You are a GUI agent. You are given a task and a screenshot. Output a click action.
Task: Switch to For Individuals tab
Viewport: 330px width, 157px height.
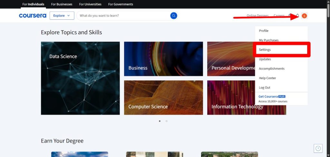click(33, 4)
